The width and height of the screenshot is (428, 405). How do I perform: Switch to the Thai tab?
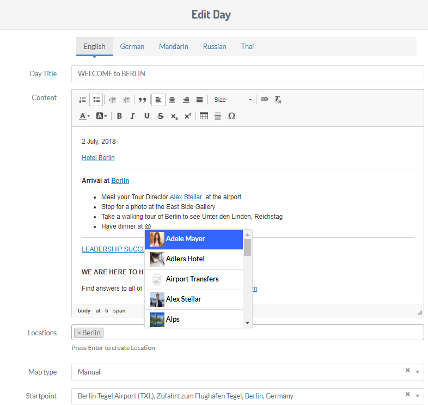tap(247, 47)
